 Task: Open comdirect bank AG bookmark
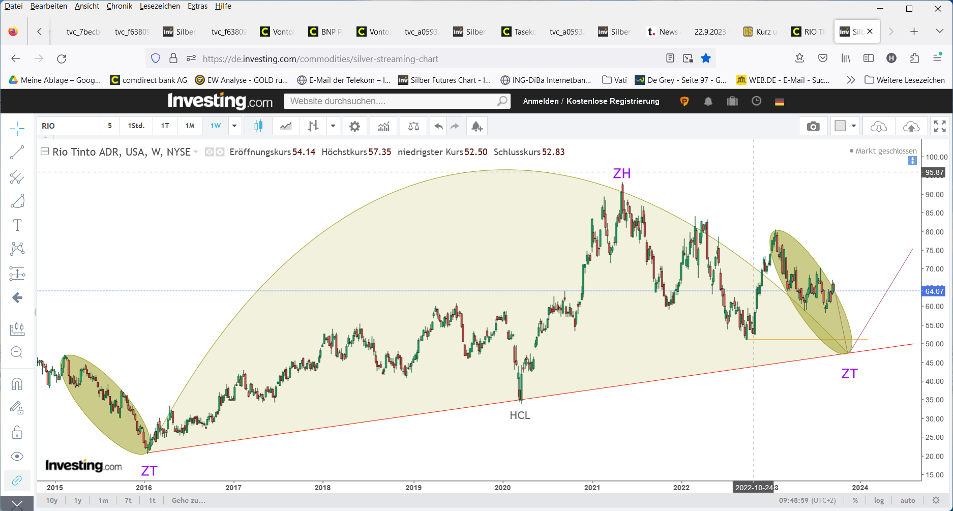pos(148,80)
